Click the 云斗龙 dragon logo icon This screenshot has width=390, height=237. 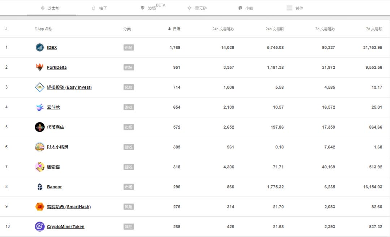coord(40,107)
